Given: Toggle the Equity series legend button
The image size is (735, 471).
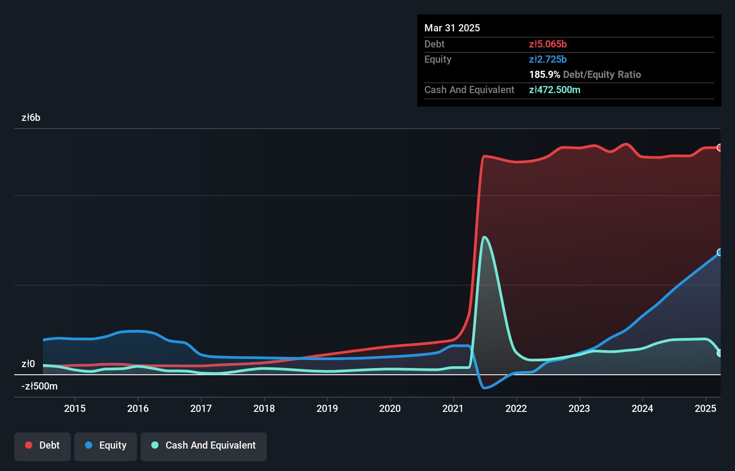Looking at the screenshot, I should [x=106, y=446].
